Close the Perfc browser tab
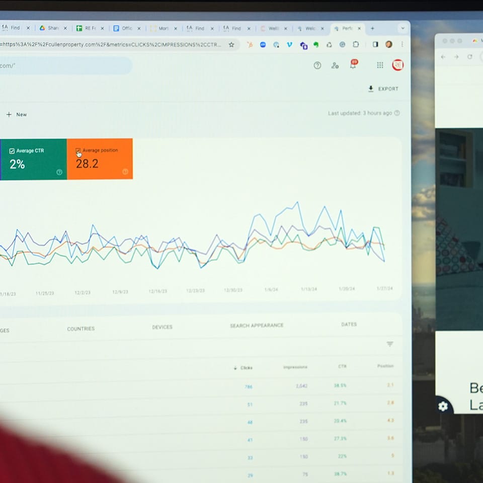The width and height of the screenshot is (483, 483). (359, 28)
